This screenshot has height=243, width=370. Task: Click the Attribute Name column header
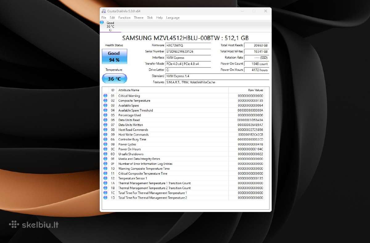click(x=173, y=90)
